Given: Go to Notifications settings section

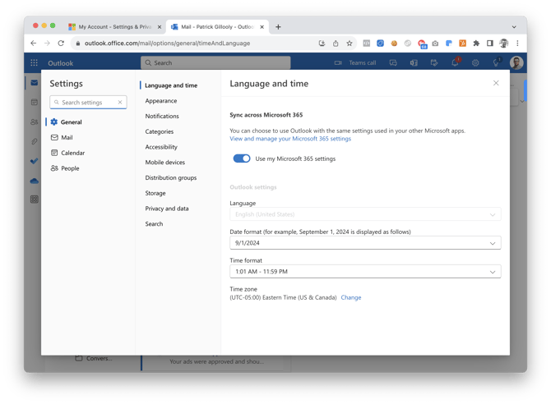Looking at the screenshot, I should click(162, 116).
